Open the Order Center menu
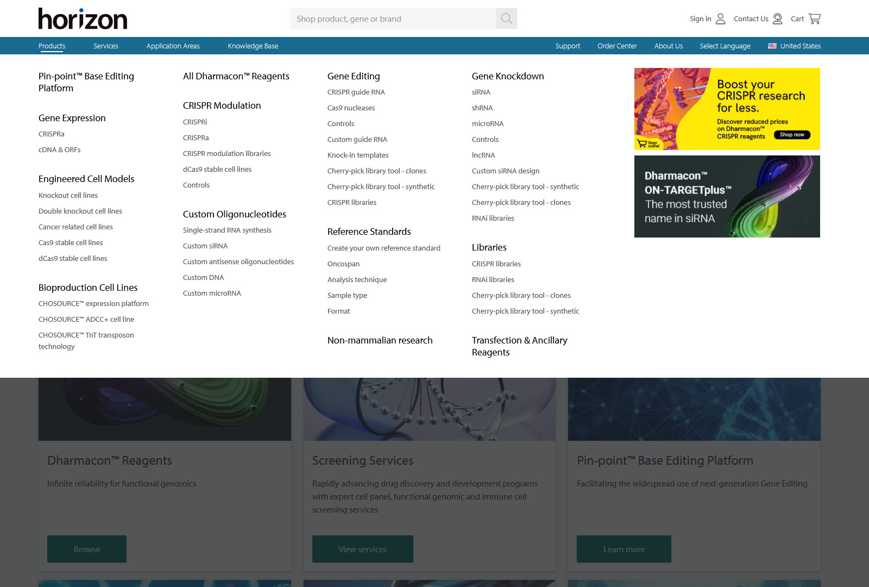Screen dimensions: 869x587 click(617, 46)
